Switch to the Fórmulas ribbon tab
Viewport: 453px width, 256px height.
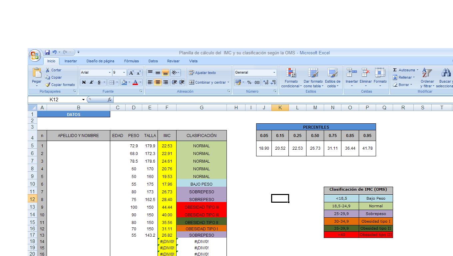point(131,61)
